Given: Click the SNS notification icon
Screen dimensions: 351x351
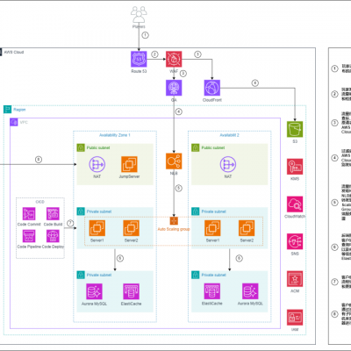Looking at the screenshot, I should [x=295, y=241].
